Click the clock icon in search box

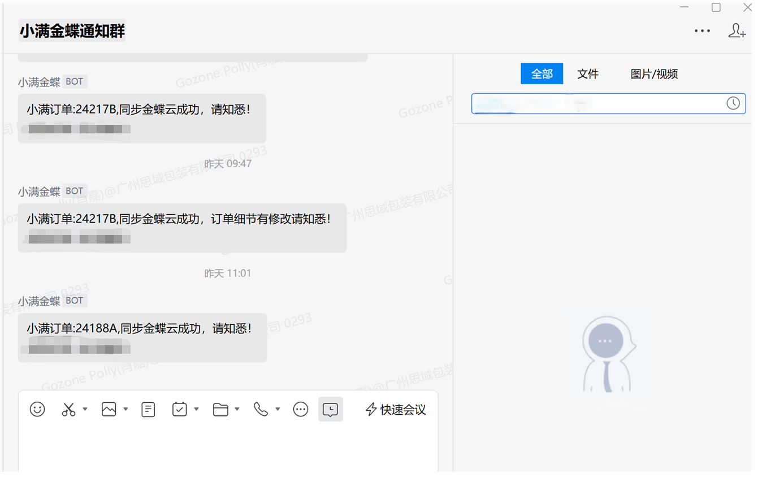(733, 103)
